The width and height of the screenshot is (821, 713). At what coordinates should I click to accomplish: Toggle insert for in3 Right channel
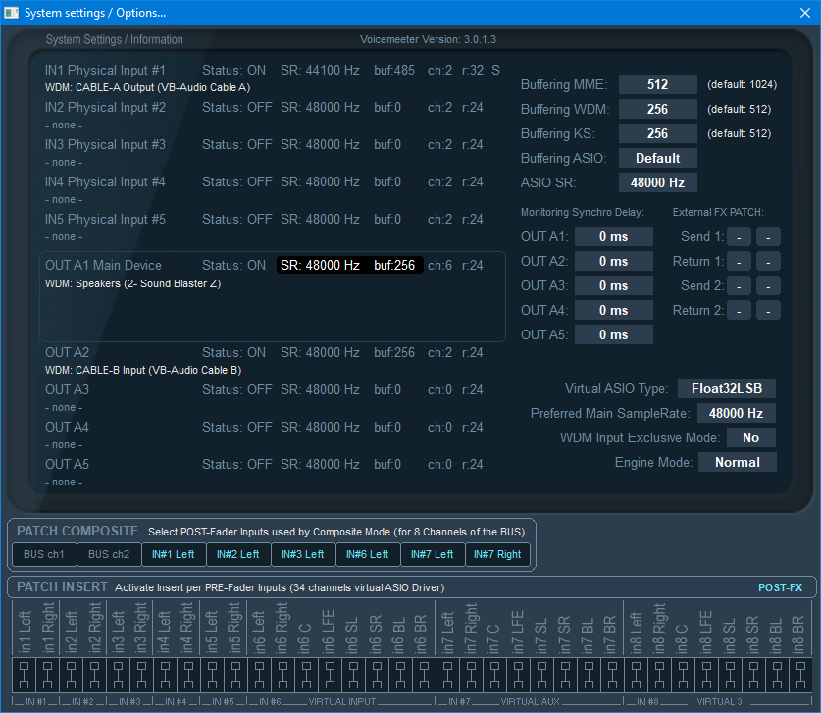coord(141,676)
